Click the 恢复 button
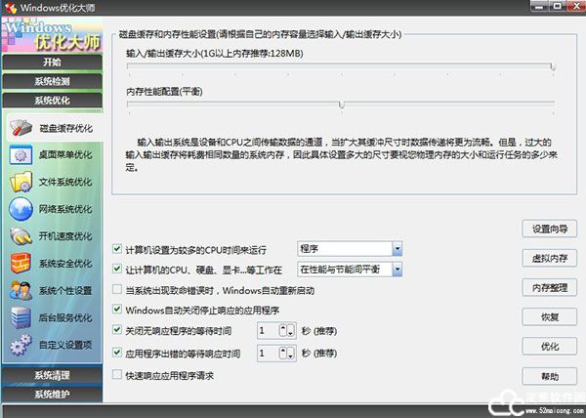Viewport: 586px width, 418px height. pyautogui.click(x=549, y=317)
